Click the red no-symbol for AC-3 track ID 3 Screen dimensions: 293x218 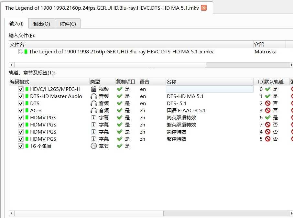[268, 110]
